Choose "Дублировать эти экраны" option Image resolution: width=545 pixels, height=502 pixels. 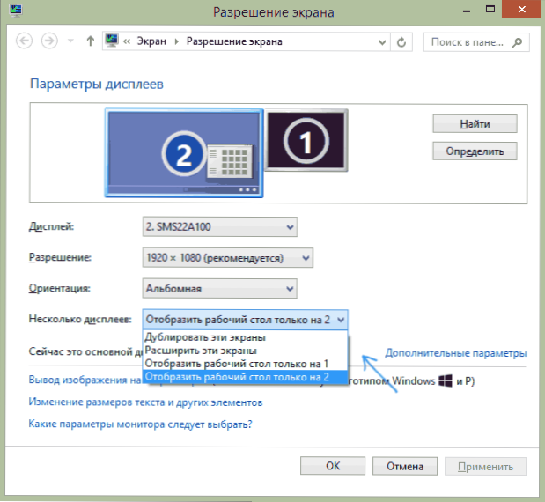coord(245,337)
